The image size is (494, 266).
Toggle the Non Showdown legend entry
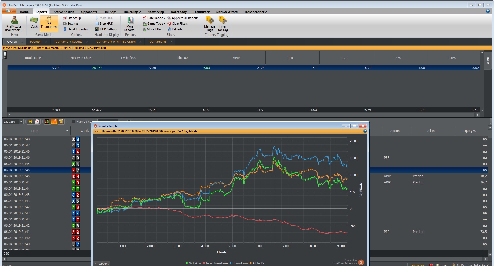tap(215, 263)
